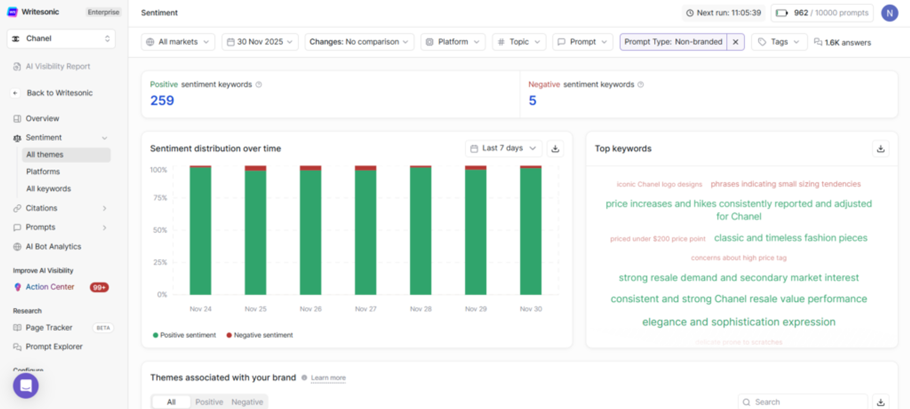The height and width of the screenshot is (409, 910).
Task: Click the 1.6K answers indicator
Action: (x=843, y=43)
